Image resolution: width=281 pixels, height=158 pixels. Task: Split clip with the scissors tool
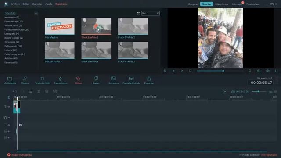click(x=38, y=91)
